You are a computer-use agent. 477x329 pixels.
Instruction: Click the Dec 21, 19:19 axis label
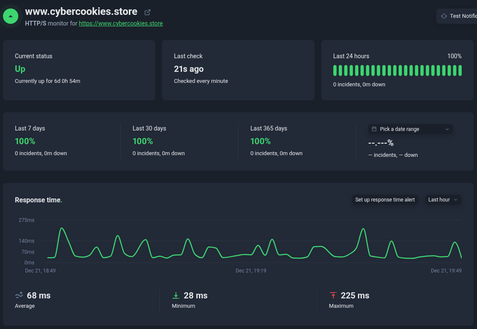[x=251, y=270]
